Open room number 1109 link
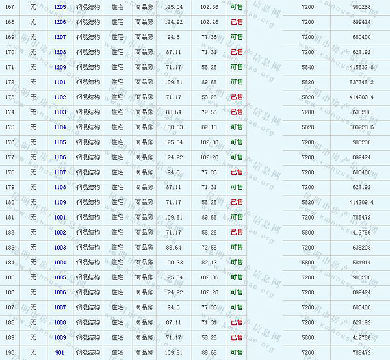 pos(60,202)
